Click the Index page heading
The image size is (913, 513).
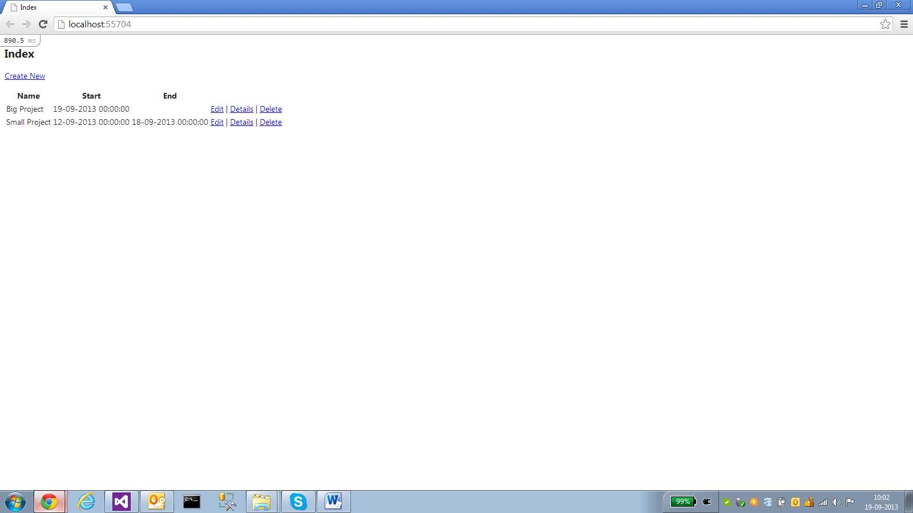[x=19, y=54]
